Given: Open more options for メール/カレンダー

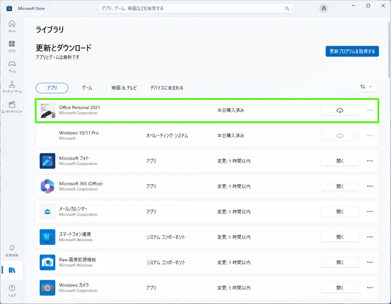Looking at the screenshot, I should click(x=370, y=212).
